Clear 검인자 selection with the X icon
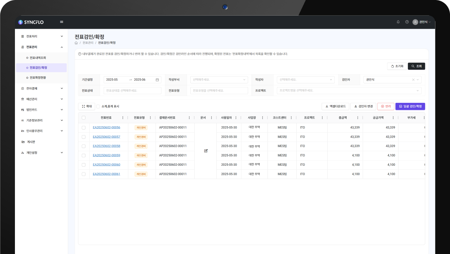Viewport: 450px width, 254px height. click(413, 80)
